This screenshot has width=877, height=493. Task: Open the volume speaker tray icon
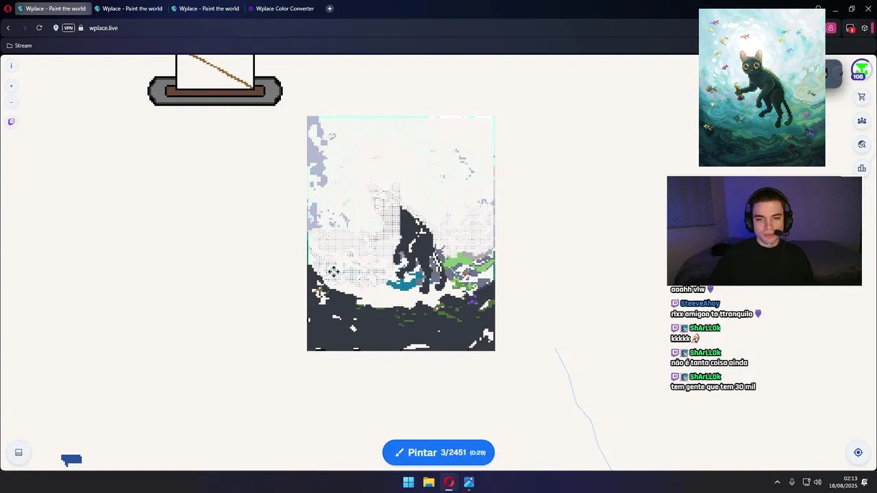pos(817,482)
